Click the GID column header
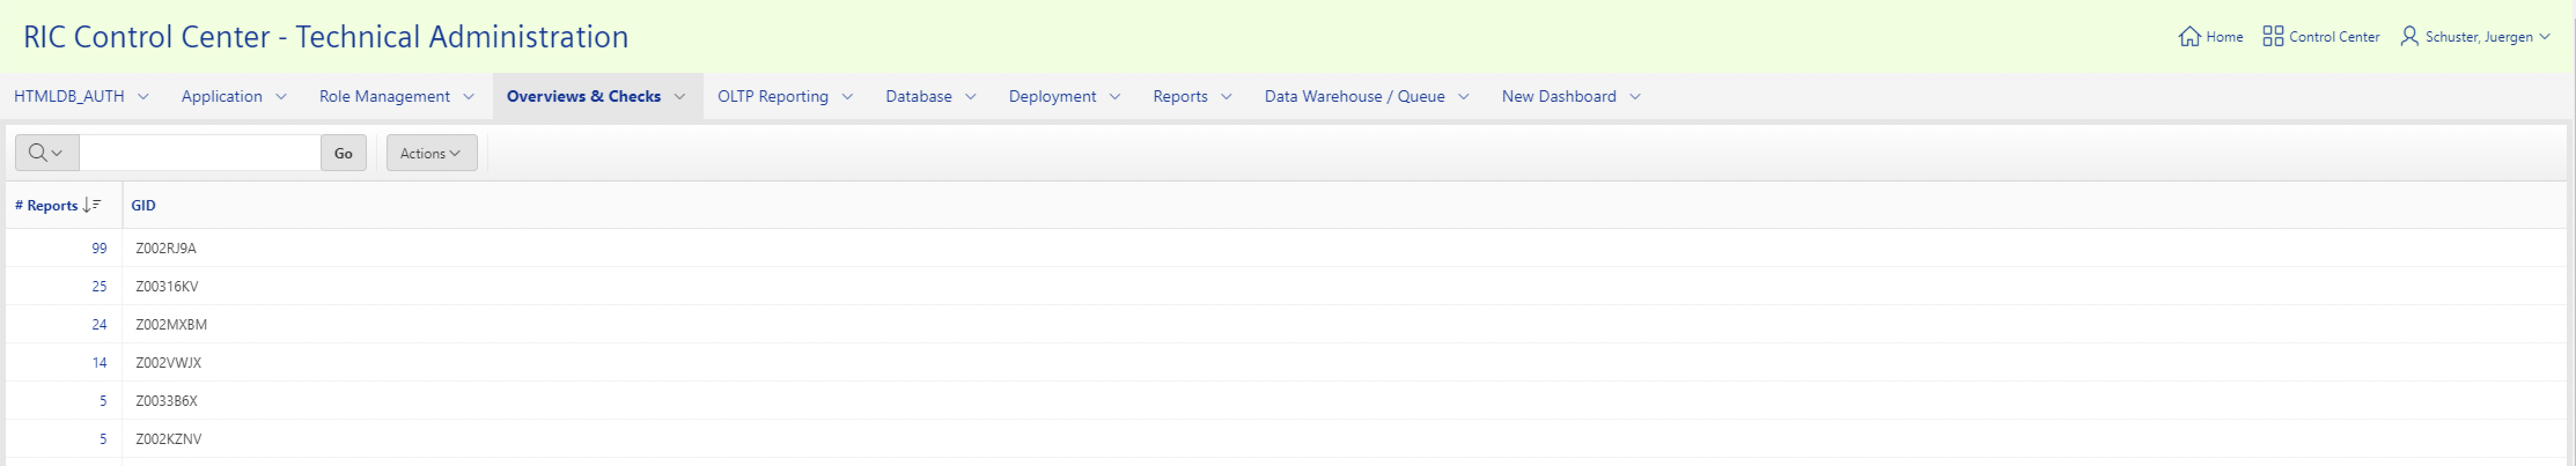Image resolution: width=2576 pixels, height=466 pixels. point(143,205)
